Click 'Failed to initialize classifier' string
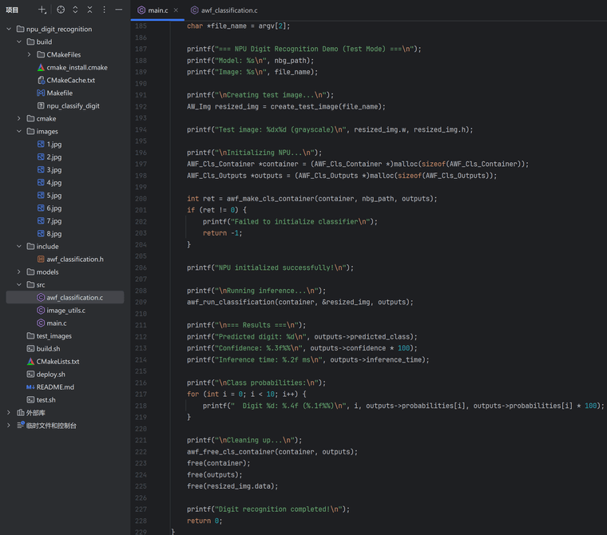The image size is (607, 535). pos(302,221)
